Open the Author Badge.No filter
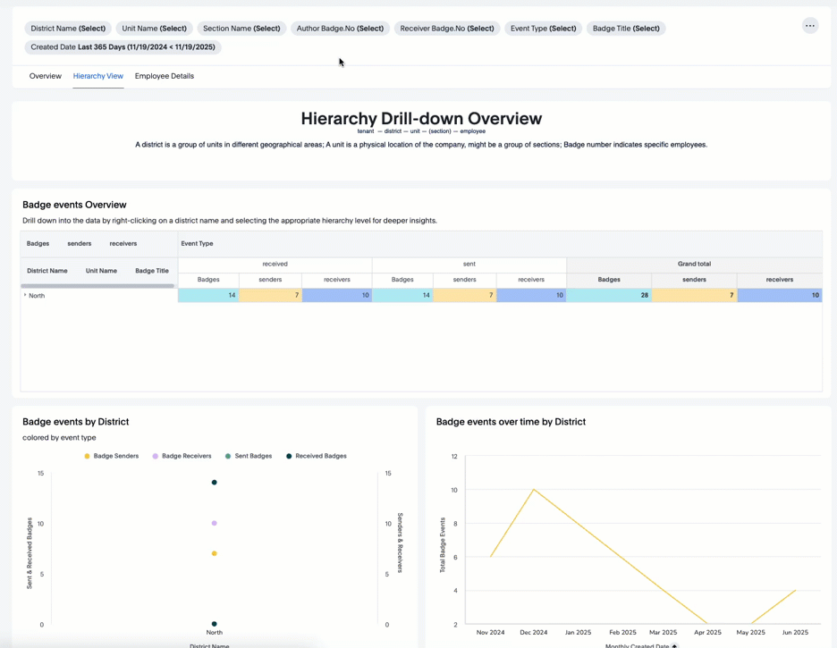Viewport: 837px width, 648px height. 340,29
